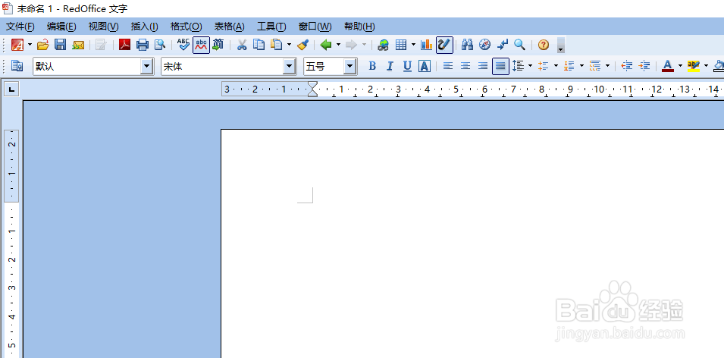Click inside the 五号 font size field
The width and height of the screenshot is (724, 358).
pyautogui.click(x=324, y=67)
